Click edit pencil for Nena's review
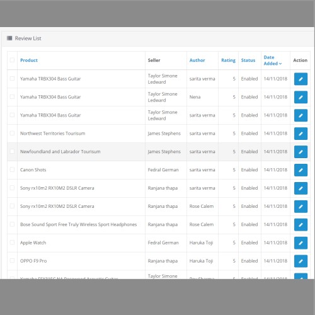Screen dimensions: 315x315 tap(301, 97)
